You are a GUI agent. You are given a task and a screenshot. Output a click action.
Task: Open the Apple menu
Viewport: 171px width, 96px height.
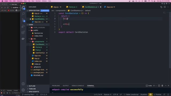2,1
